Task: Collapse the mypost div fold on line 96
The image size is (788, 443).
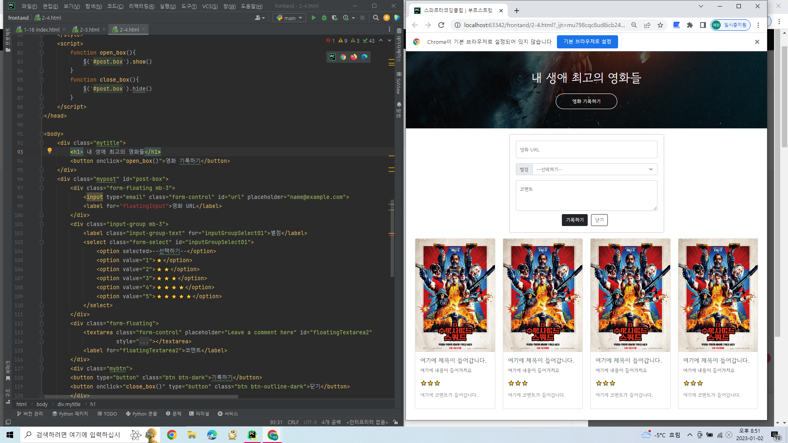Action: [41, 179]
